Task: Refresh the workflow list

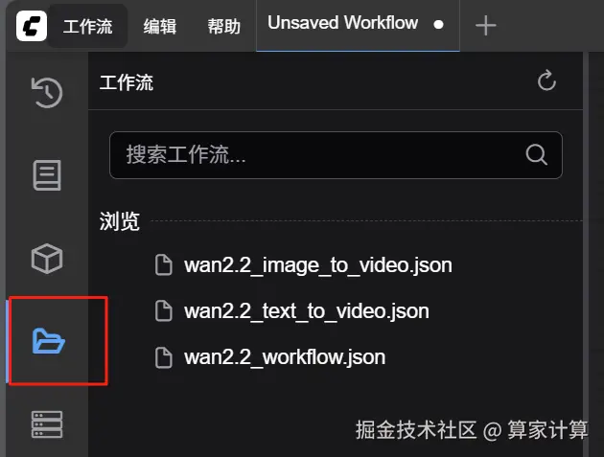Action: [x=546, y=80]
